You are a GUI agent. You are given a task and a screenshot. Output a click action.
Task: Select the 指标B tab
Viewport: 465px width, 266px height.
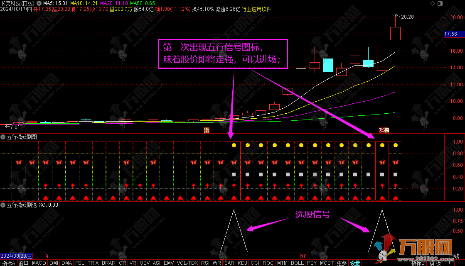pos(418,263)
